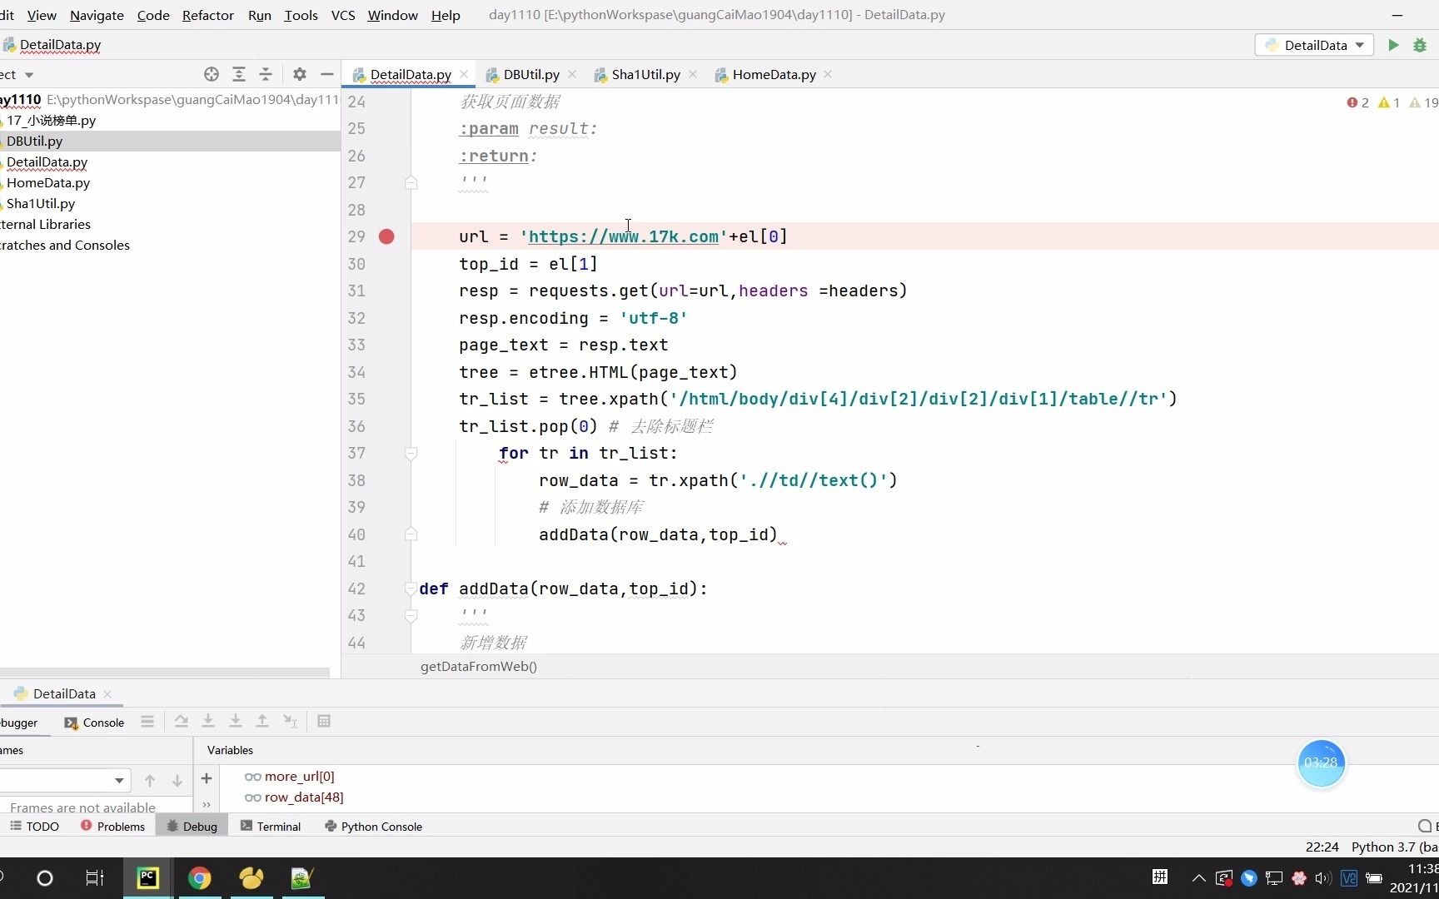Click the warnings indicator showing 1
Viewport: 1439px width, 899px height.
point(1389,102)
